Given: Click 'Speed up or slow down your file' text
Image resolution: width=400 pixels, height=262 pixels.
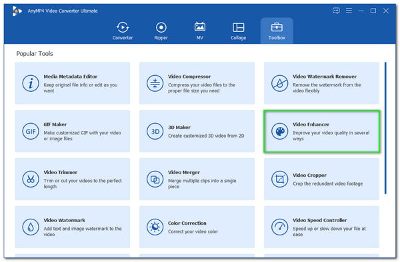Looking at the screenshot, I should coord(329,231).
